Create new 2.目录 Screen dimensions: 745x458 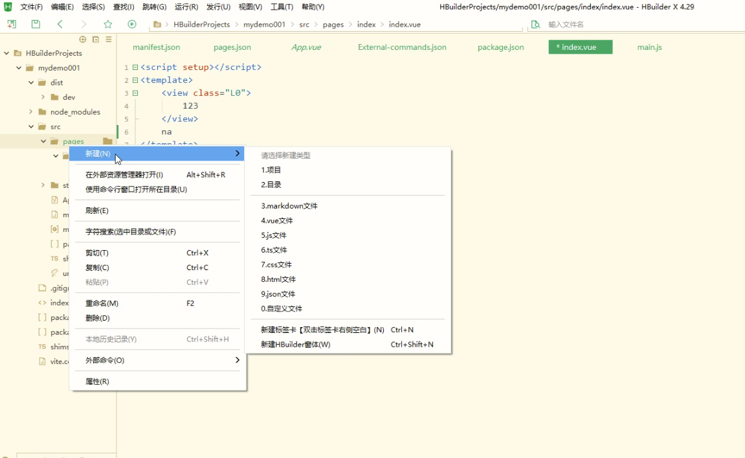[x=348, y=185]
